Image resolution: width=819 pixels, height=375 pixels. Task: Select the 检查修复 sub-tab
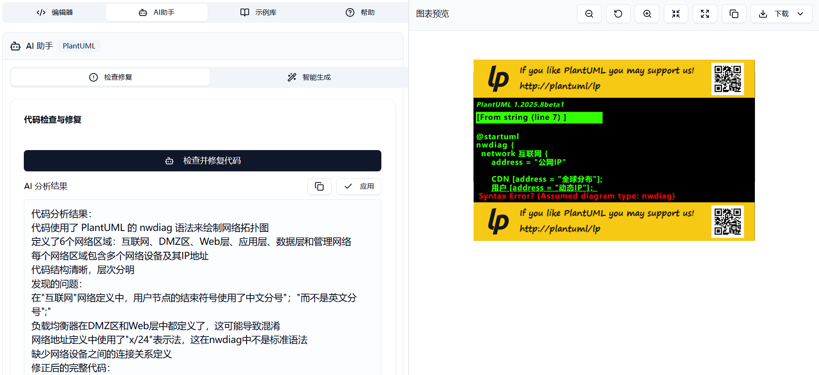tap(110, 77)
